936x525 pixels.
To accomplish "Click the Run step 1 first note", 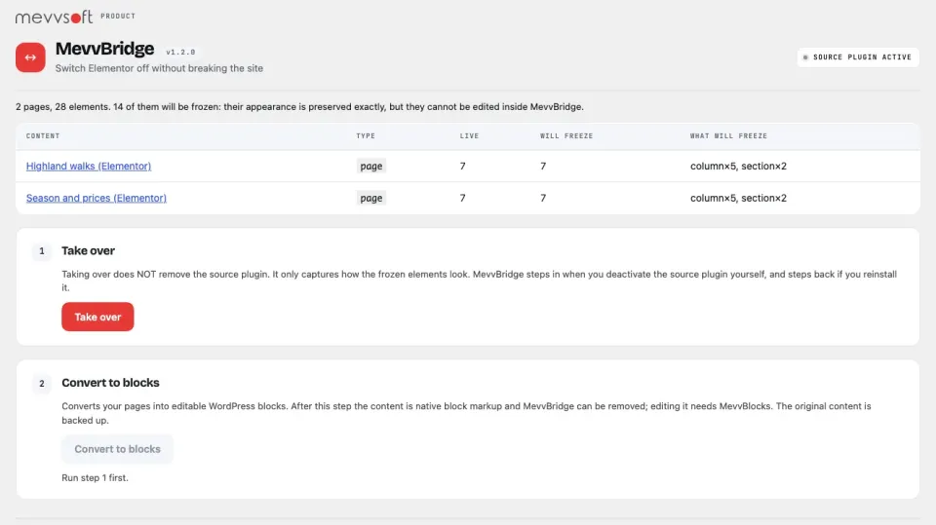I will [95, 478].
